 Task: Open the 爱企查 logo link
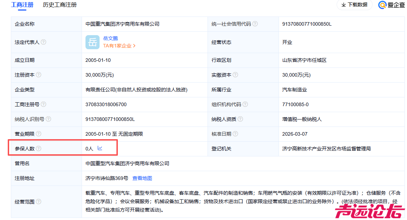pyautogui.click(x=392, y=5)
